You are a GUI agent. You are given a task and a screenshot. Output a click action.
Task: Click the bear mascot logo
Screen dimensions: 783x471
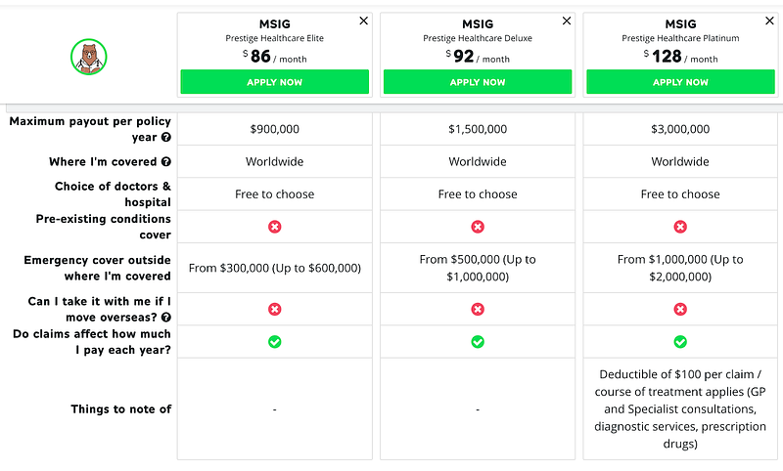coord(87,57)
